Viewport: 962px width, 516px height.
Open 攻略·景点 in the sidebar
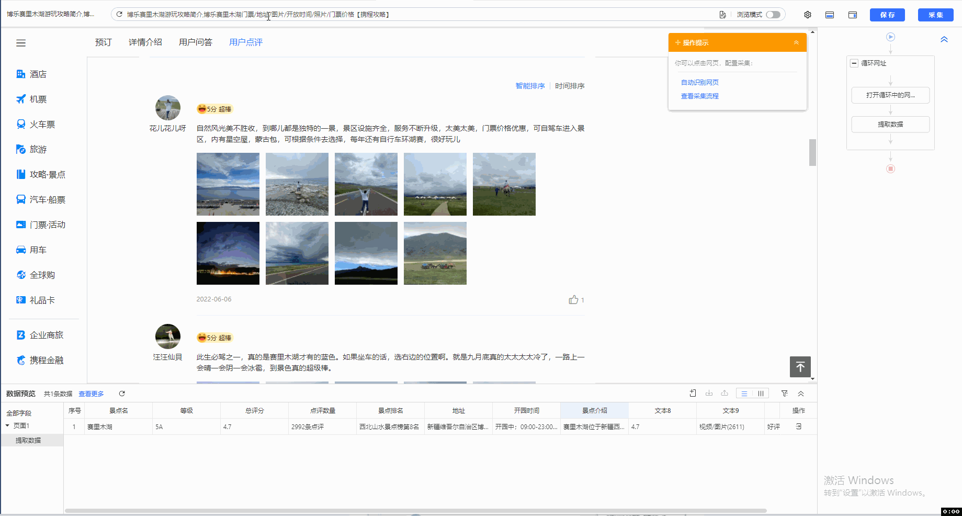point(41,175)
